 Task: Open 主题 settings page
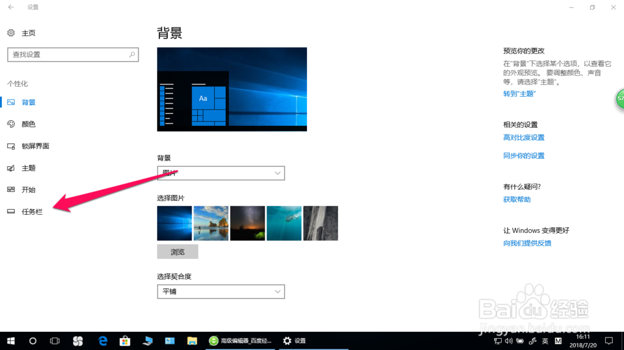29,168
